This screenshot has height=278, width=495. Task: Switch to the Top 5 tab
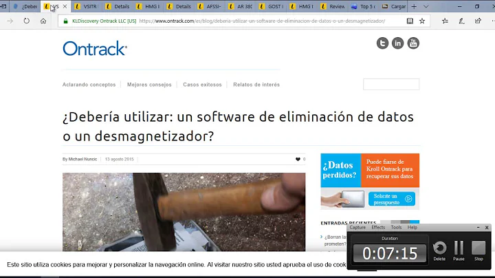point(364,6)
